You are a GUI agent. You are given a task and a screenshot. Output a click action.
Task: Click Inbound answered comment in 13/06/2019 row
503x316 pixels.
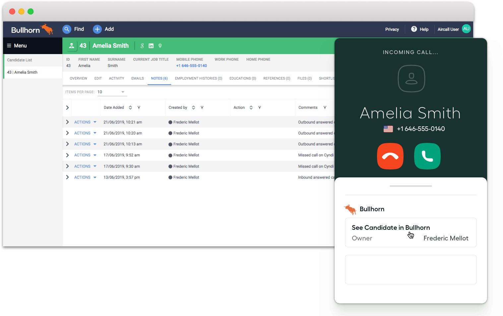pos(316,177)
